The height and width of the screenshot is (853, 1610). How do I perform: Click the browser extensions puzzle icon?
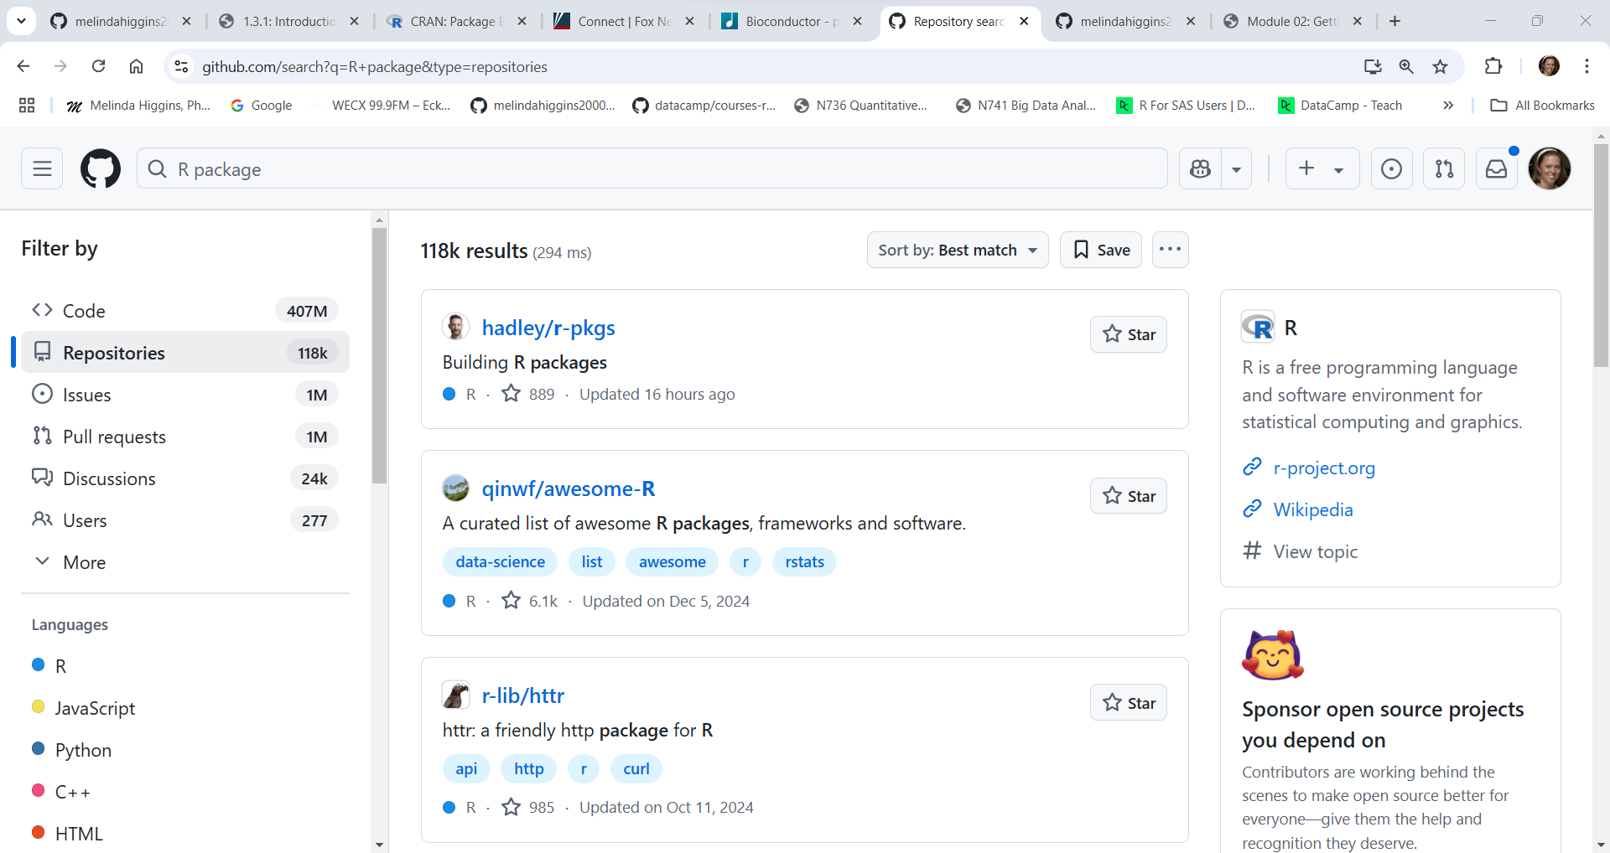coord(1493,66)
